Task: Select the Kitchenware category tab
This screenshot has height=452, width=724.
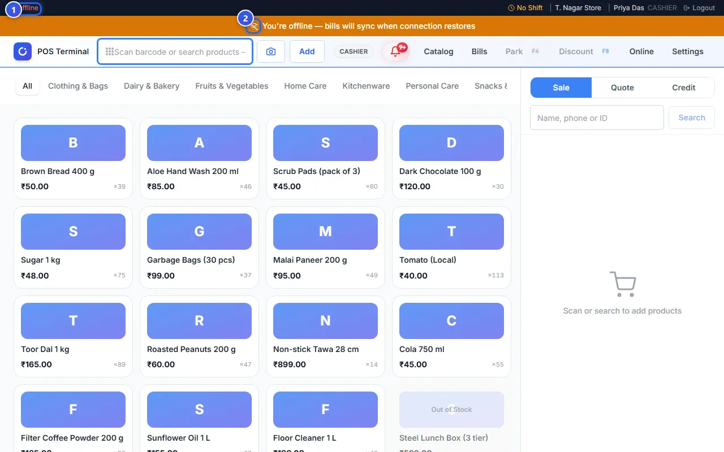Action: point(366,86)
